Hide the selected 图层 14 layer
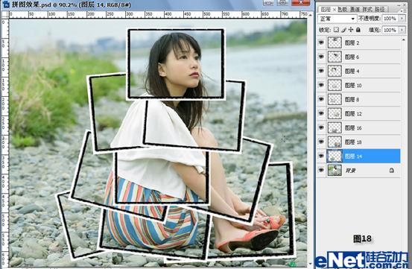Image resolution: width=412 pixels, height=269 pixels. coord(321,156)
